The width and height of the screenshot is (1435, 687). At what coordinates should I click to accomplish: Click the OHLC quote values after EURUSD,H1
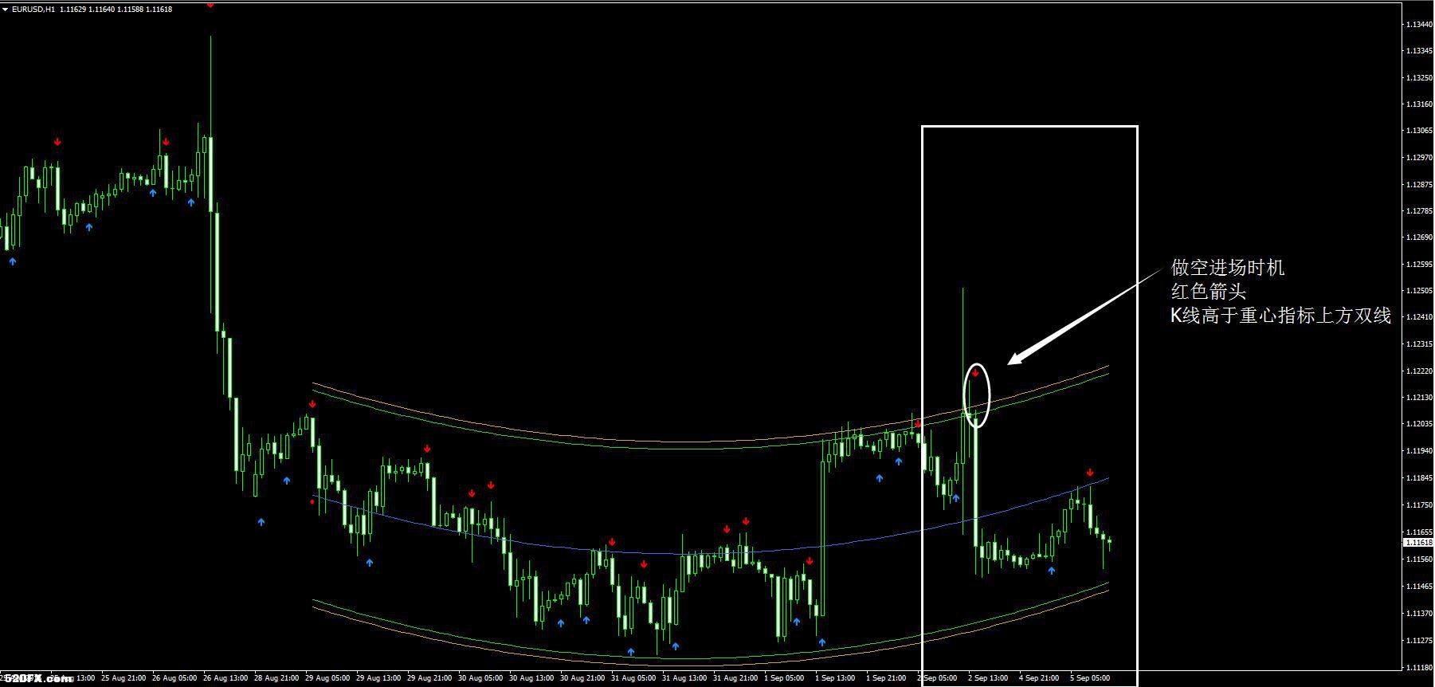pos(115,9)
